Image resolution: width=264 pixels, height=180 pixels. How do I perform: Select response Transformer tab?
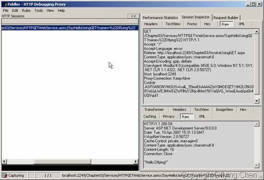click(154, 109)
